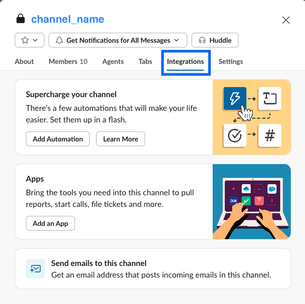Click the email envelope icon
This screenshot has height=304, width=305.
35,269
